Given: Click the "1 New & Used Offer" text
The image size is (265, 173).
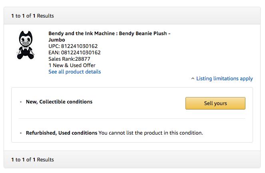Looking at the screenshot, I should [x=72, y=66].
